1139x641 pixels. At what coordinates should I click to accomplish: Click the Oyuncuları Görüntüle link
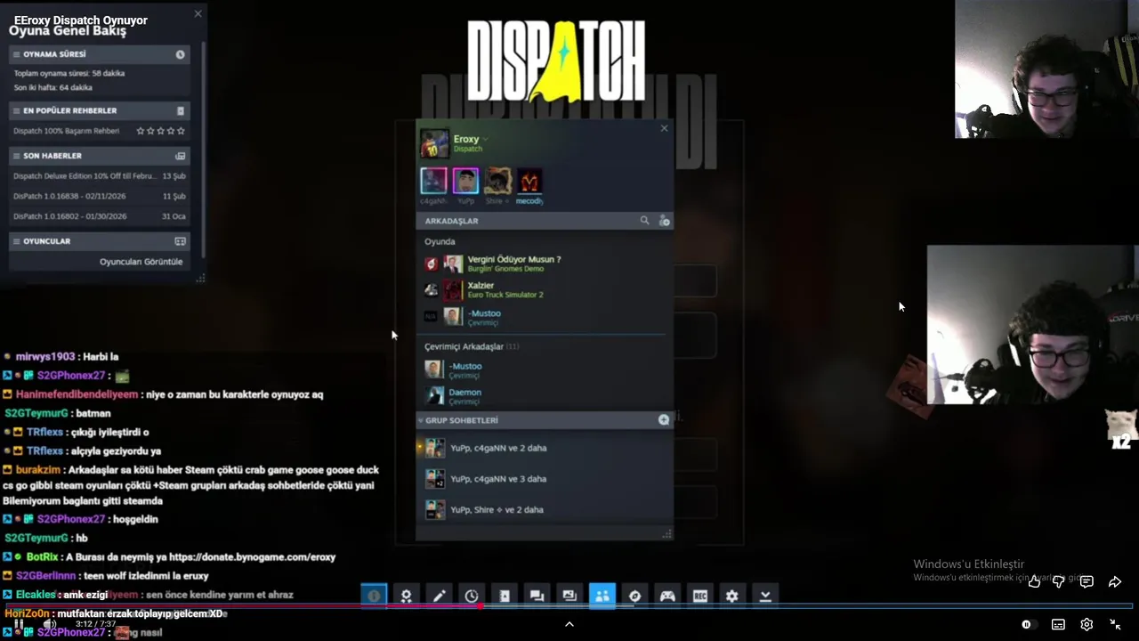141,262
